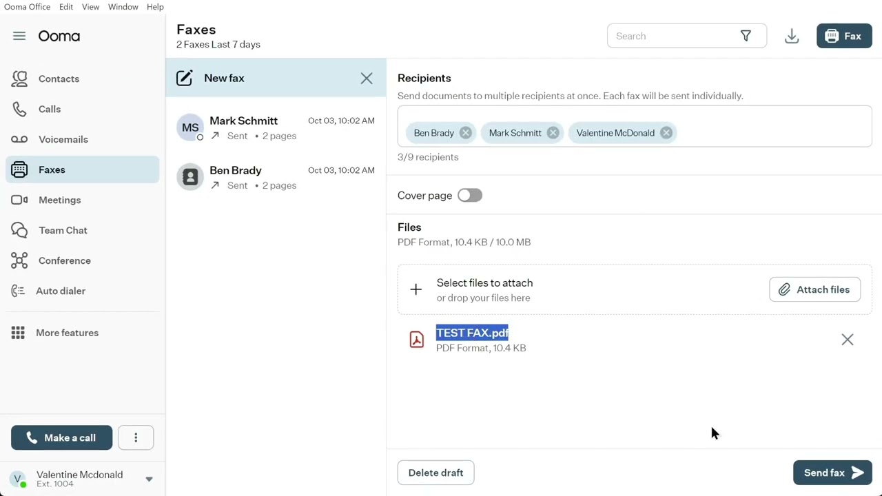
Task: Click the '3/9 recipients' counter text
Action: [428, 157]
